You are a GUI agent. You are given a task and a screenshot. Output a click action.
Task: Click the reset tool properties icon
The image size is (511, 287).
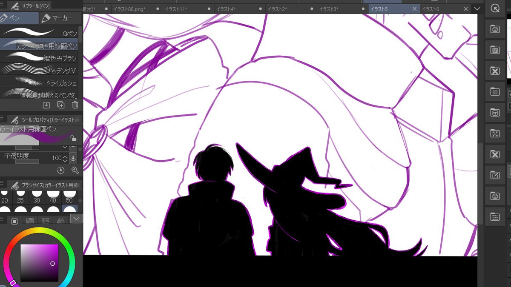point(60,170)
